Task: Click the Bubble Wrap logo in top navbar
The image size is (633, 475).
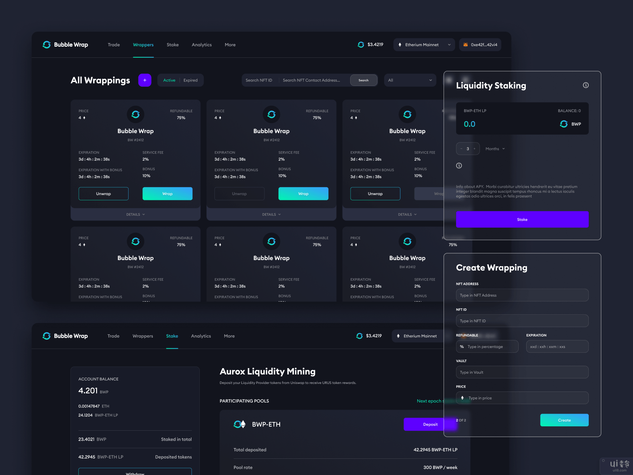Action: click(65, 45)
